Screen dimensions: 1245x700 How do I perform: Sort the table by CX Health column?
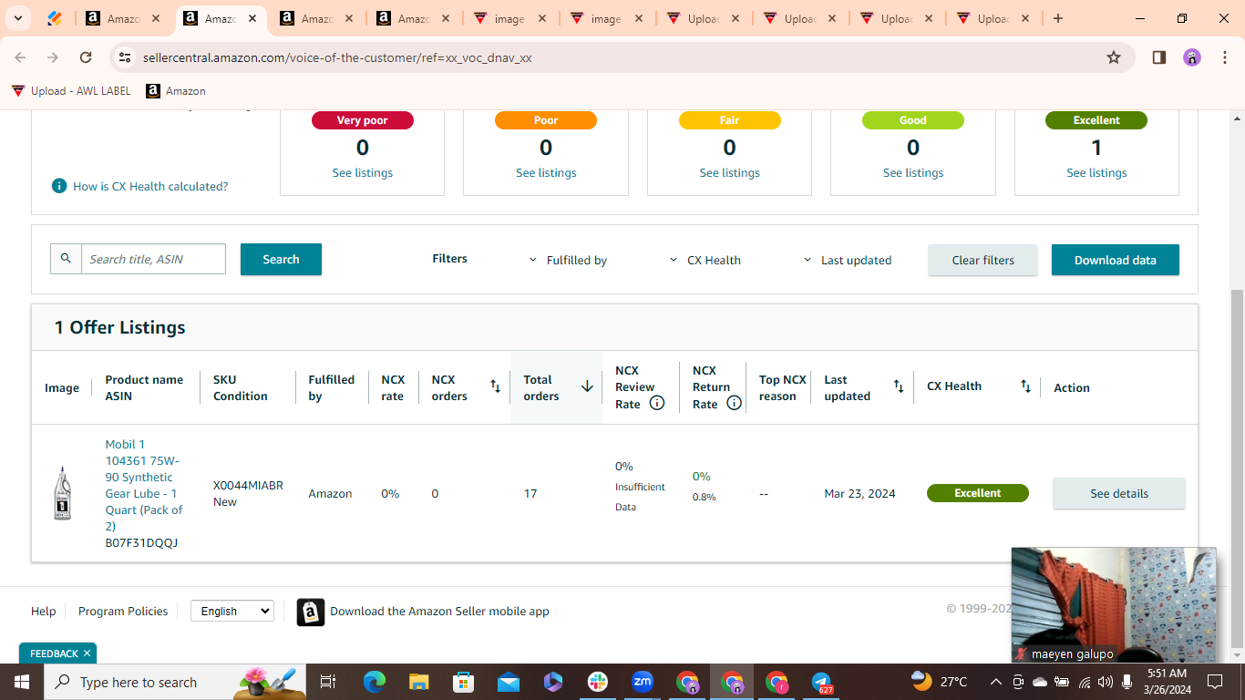1026,386
